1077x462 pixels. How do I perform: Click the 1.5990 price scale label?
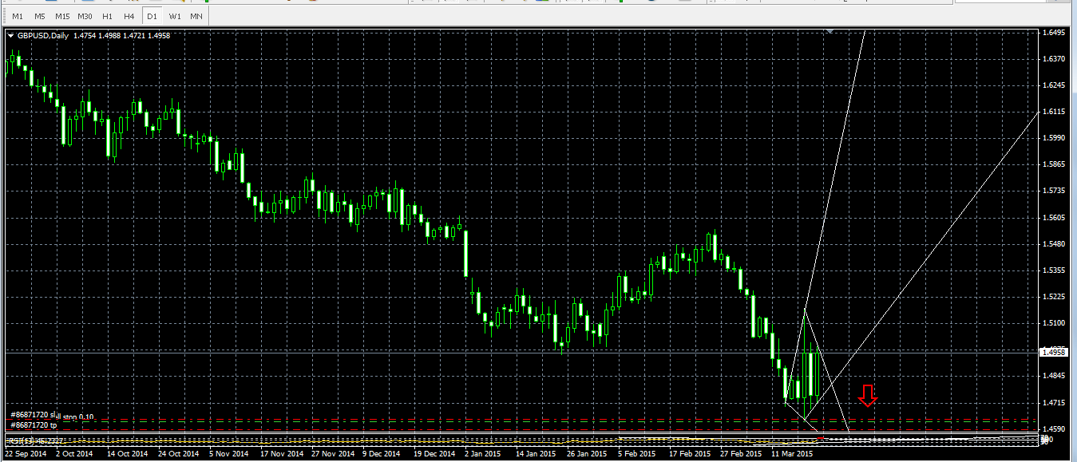click(x=1054, y=138)
